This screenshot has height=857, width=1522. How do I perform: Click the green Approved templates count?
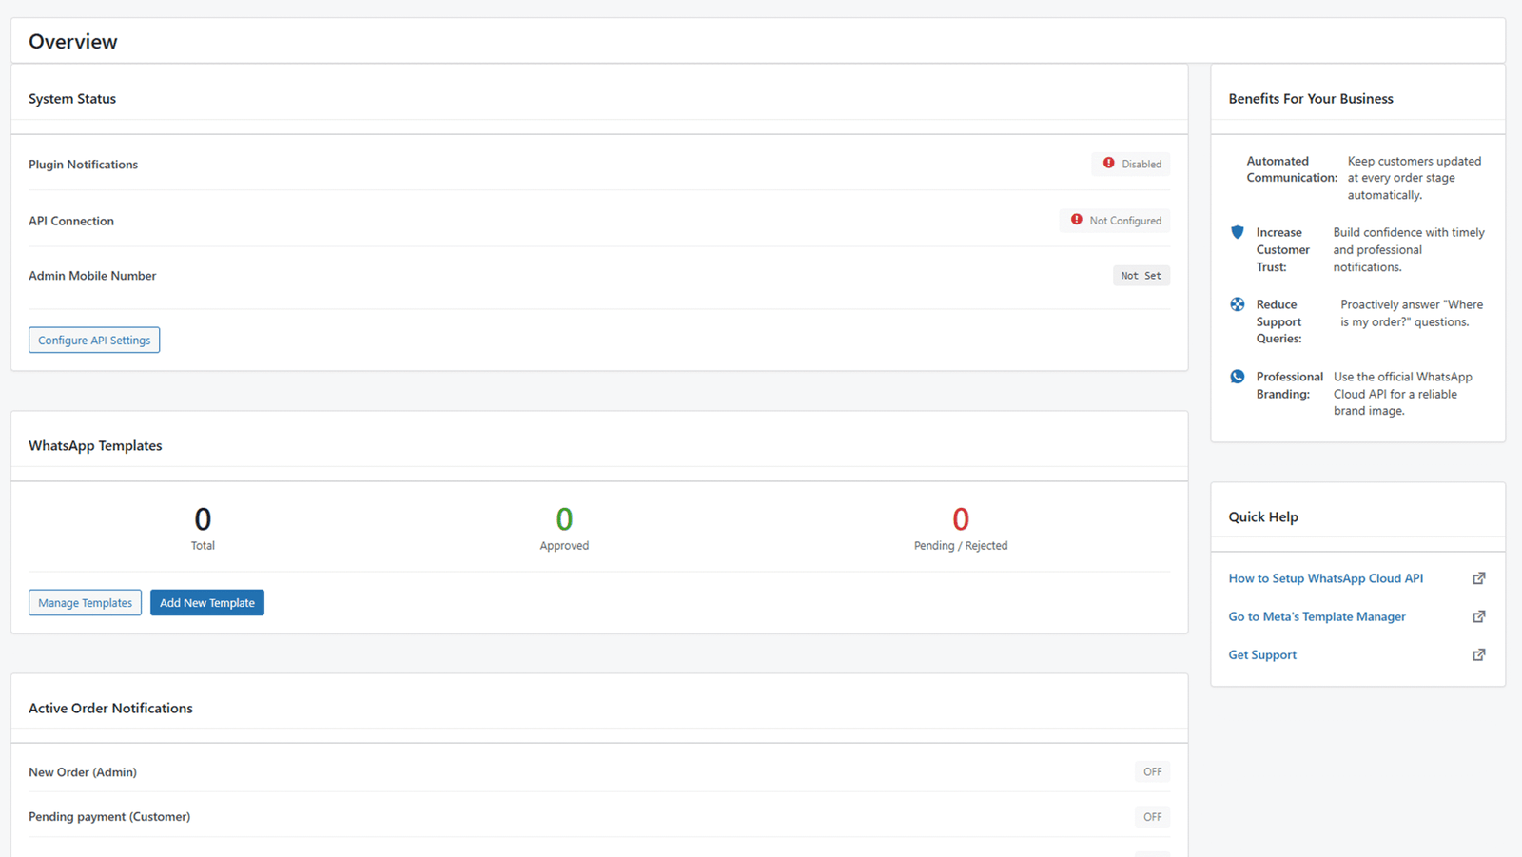(x=564, y=519)
